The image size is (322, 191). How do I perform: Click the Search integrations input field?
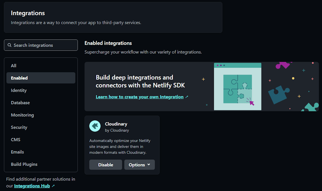tap(41, 45)
